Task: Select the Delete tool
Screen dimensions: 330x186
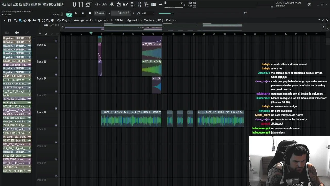Action: pos(25,20)
